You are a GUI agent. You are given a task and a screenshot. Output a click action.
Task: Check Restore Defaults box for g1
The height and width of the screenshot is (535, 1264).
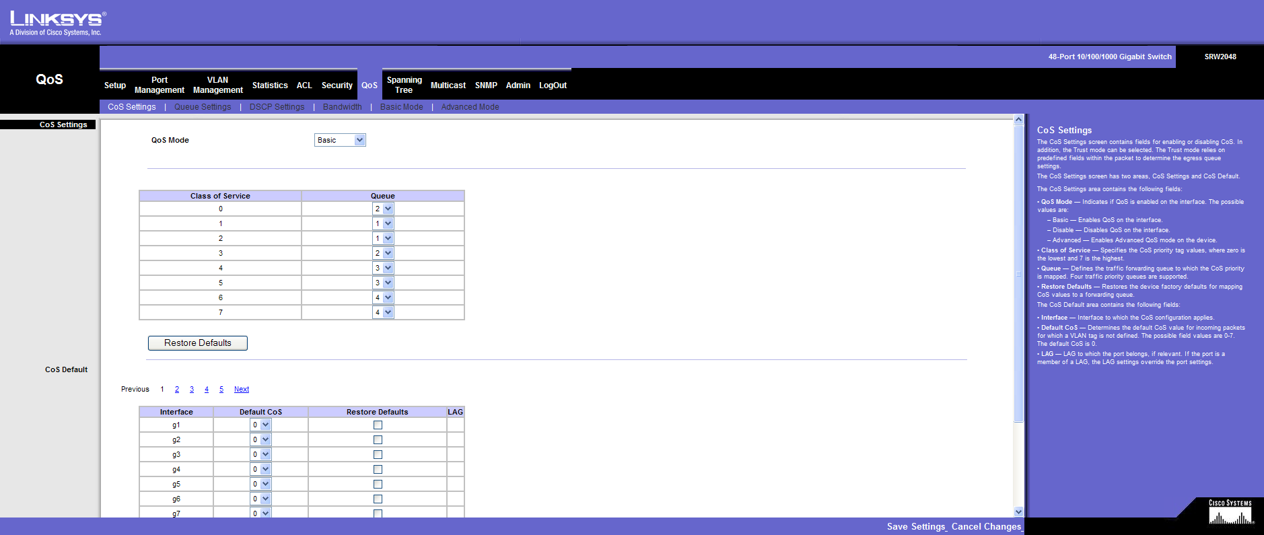378,425
